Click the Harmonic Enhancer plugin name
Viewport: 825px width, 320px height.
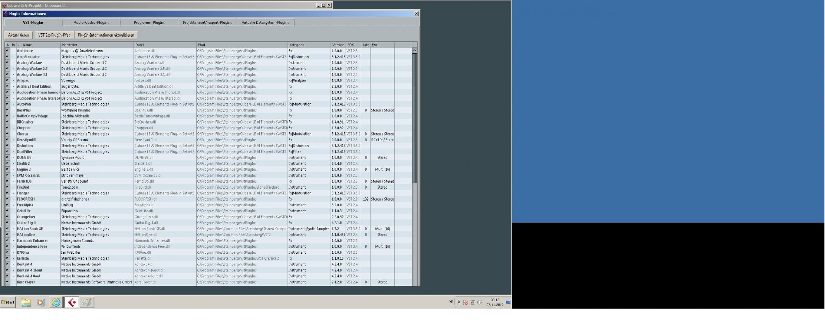pyautogui.click(x=32, y=240)
